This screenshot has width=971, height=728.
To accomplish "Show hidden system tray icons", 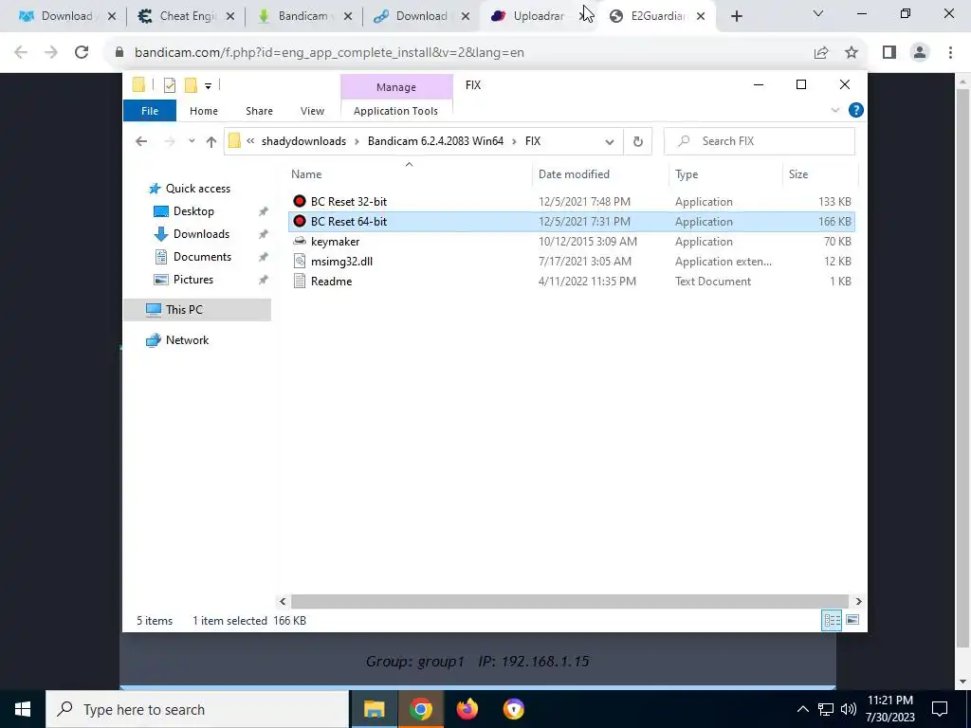I will point(802,709).
